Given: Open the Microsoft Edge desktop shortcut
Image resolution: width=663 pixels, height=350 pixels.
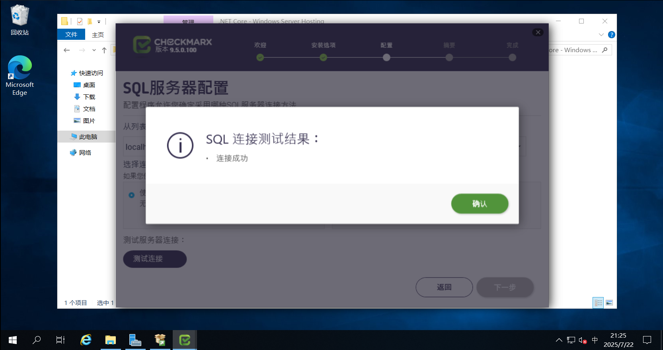Looking at the screenshot, I should pyautogui.click(x=19, y=75).
